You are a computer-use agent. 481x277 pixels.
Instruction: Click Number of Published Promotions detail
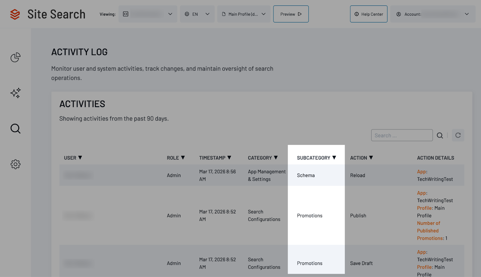click(x=432, y=231)
